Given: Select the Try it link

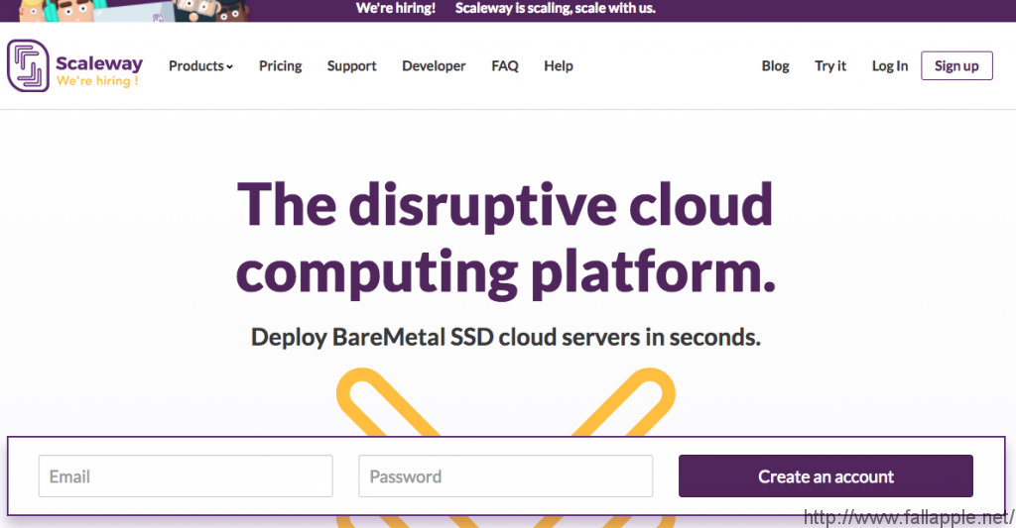Looking at the screenshot, I should pos(830,66).
